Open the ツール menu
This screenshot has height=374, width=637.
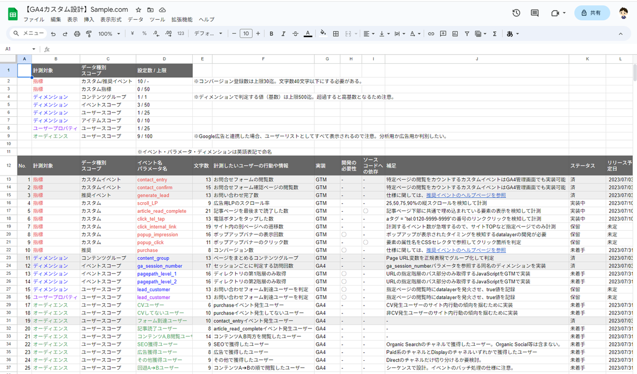pyautogui.click(x=158, y=20)
